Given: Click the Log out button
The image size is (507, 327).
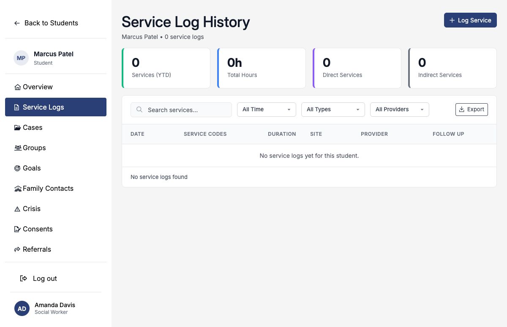Looking at the screenshot, I should coord(39,278).
